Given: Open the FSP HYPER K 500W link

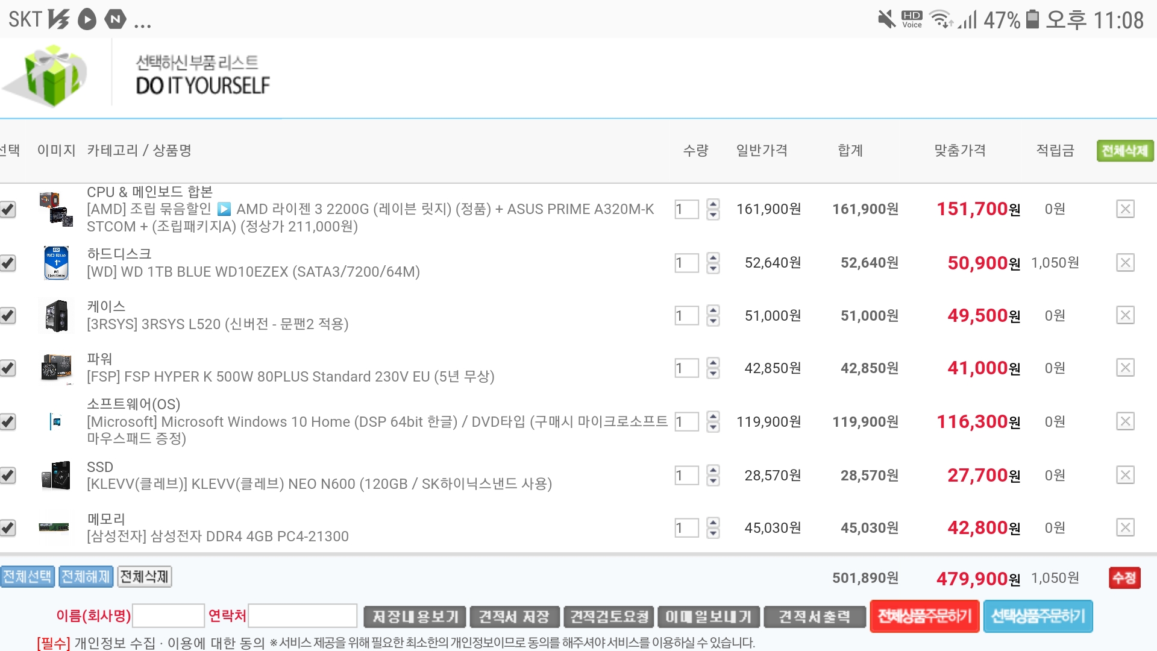Looking at the screenshot, I should 290,377.
